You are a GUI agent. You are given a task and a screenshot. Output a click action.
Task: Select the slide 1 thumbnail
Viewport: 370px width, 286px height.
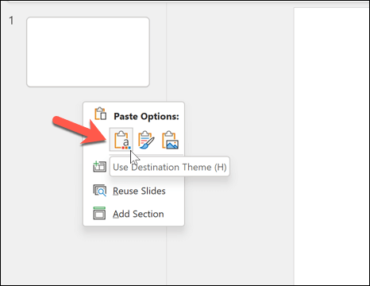(88, 52)
